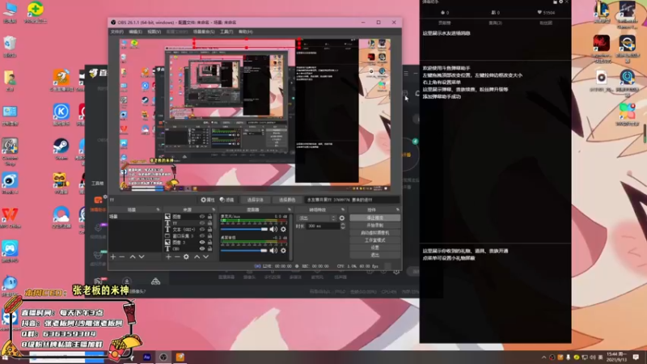Open OBS source Properties gear button
The height and width of the screenshot is (364, 647).
(208, 200)
